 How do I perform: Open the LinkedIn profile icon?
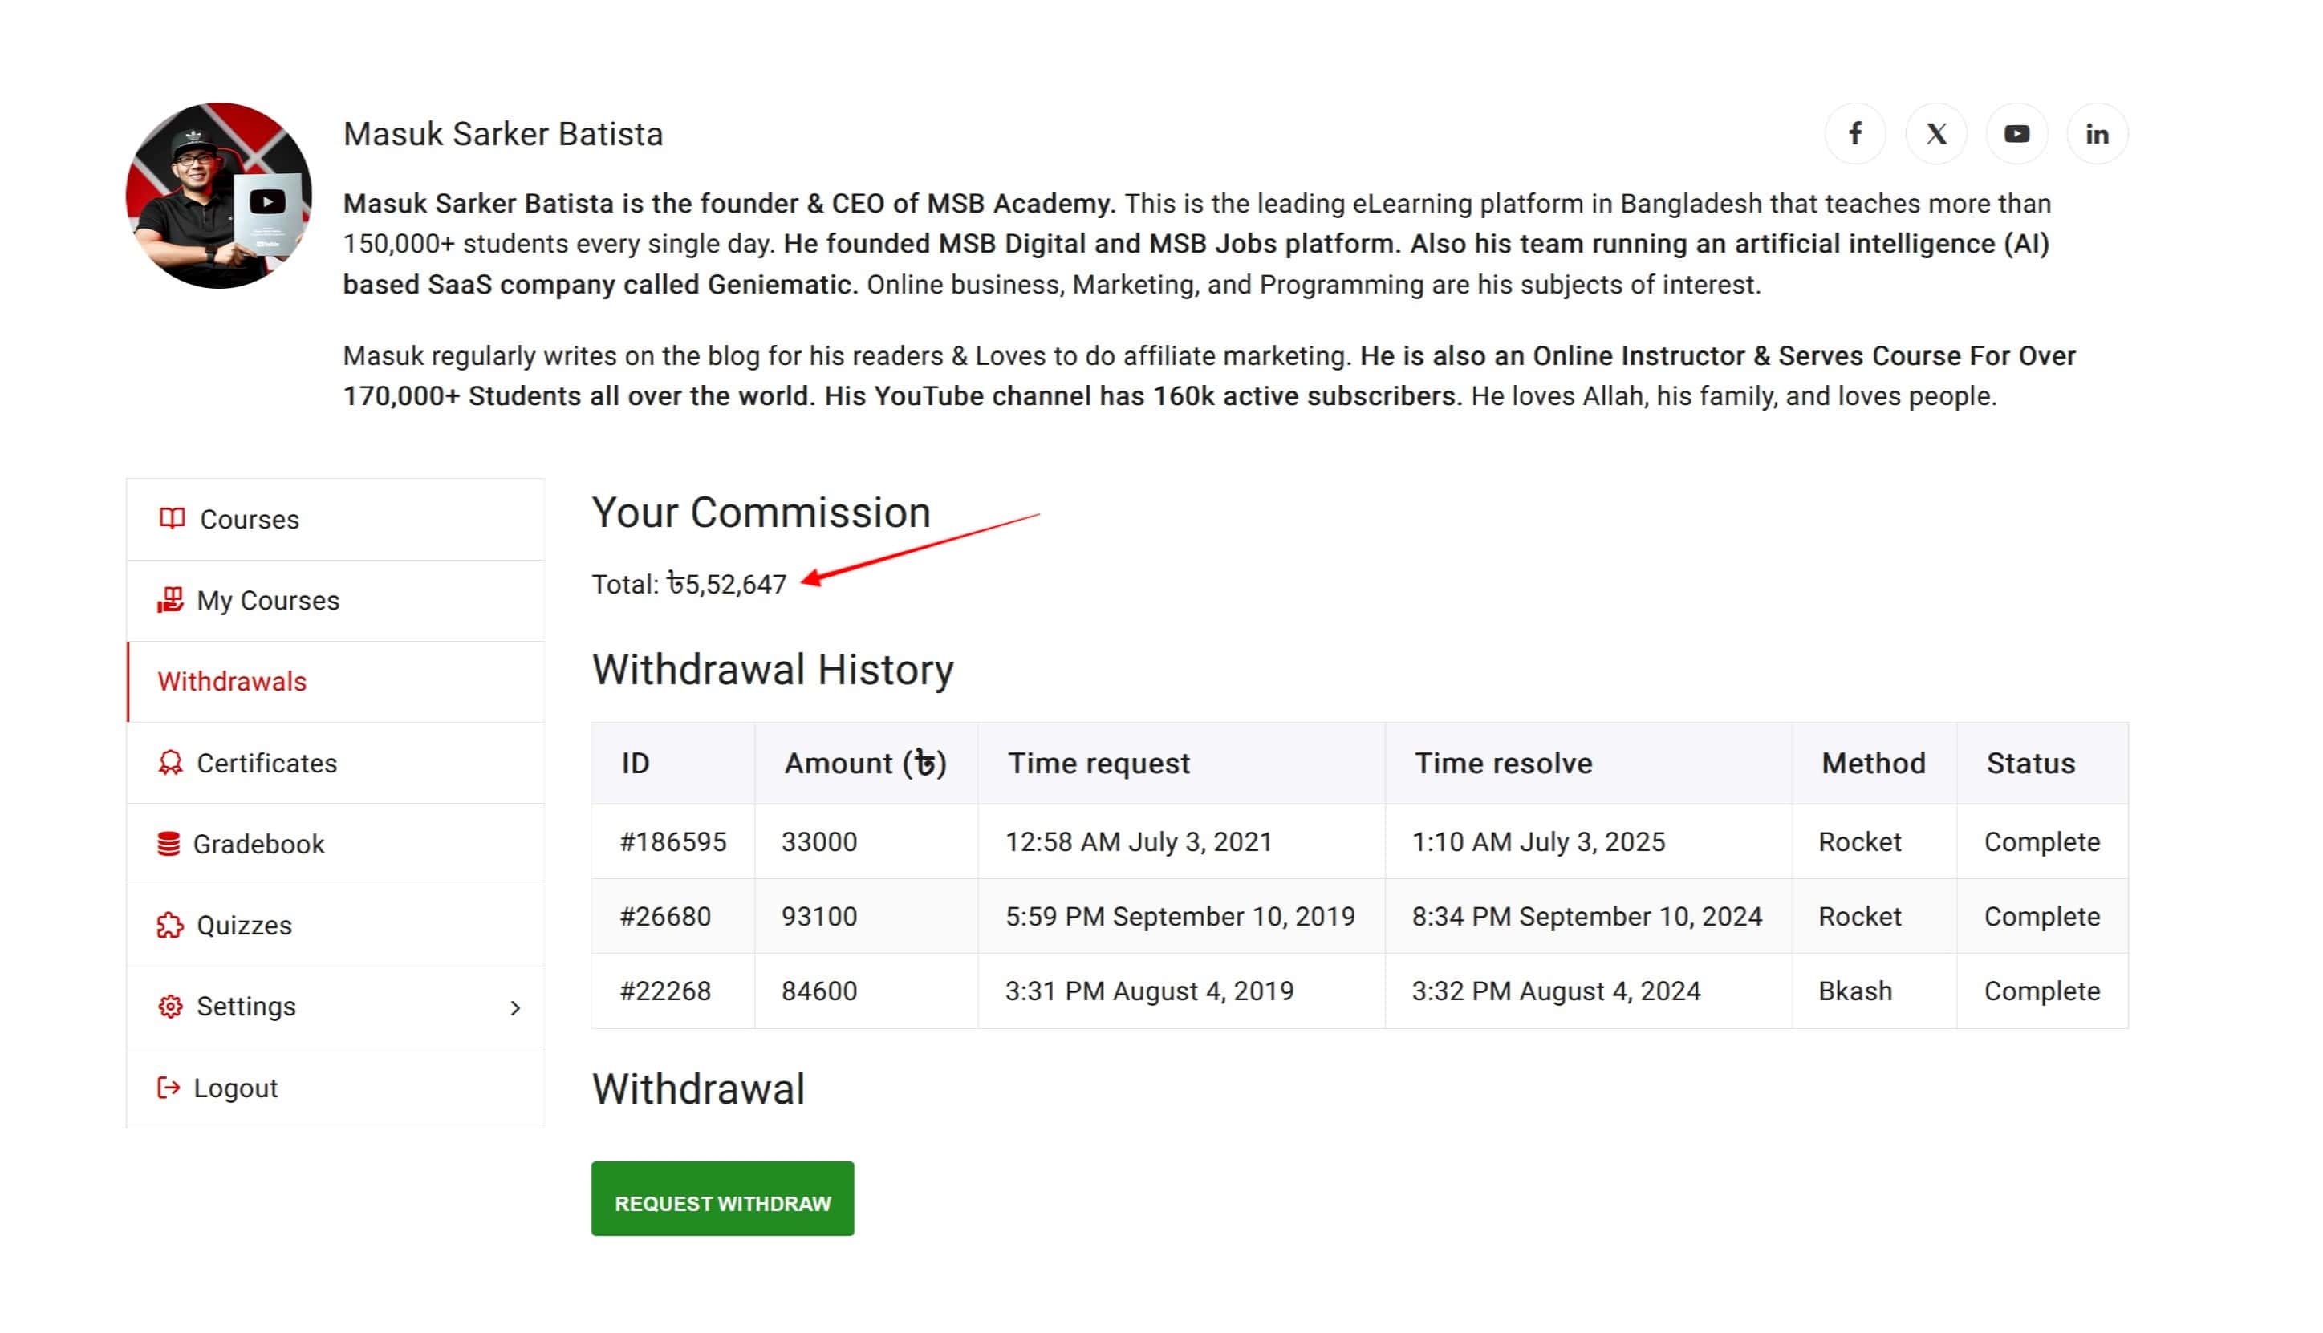[x=2096, y=134]
